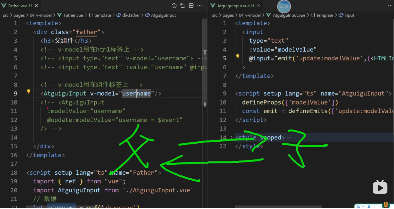
Task: Open the timeline history icon in left editor toolbar
Action: (x=174, y=6)
